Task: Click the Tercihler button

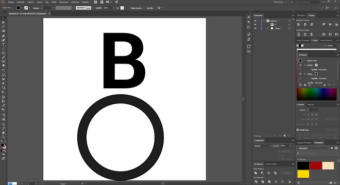Action: [x=150, y=8]
